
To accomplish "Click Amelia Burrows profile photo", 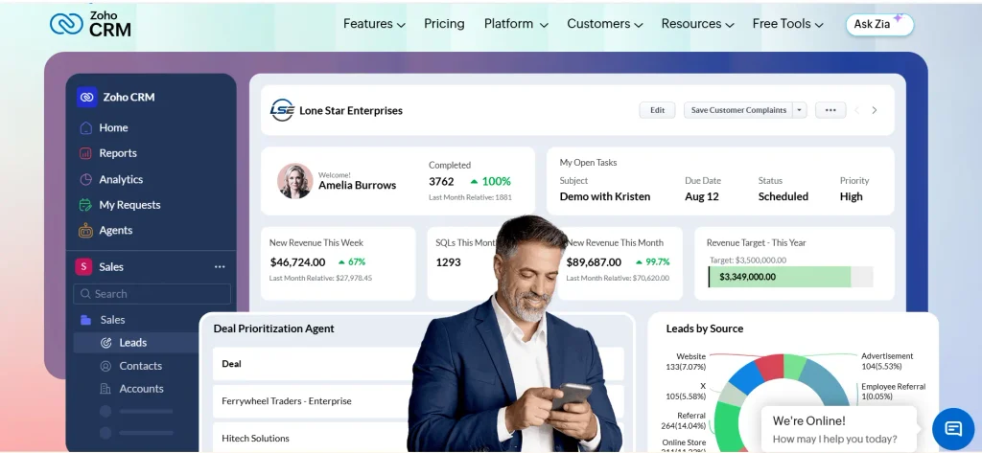I will tap(295, 181).
